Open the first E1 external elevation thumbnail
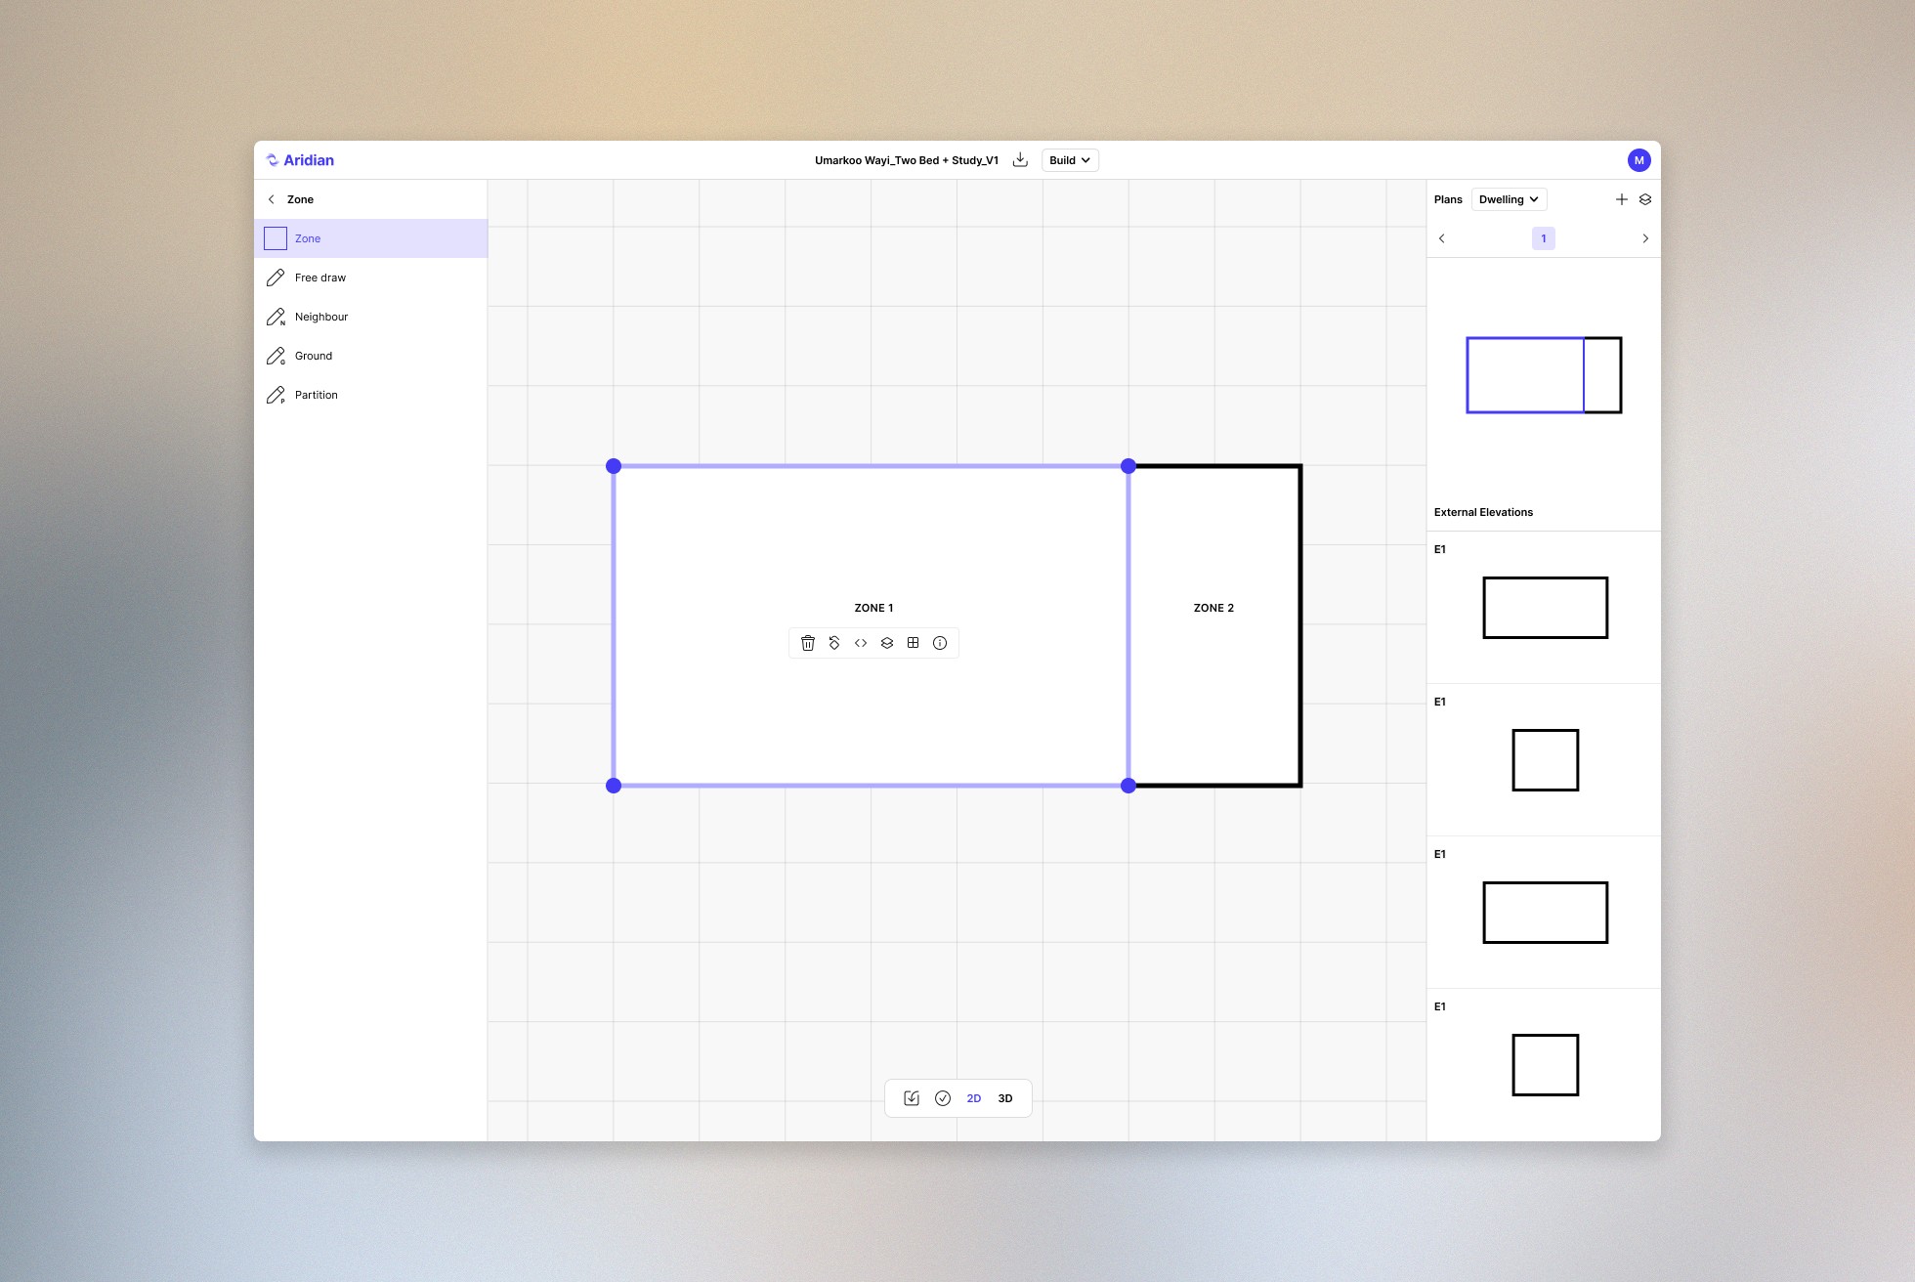Viewport: 1915px width, 1282px height. [1545, 608]
